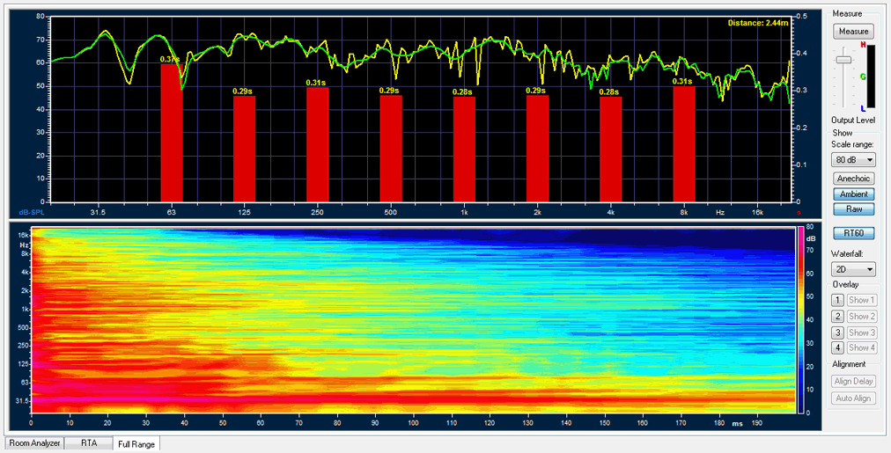The height and width of the screenshot is (453, 891).
Task: Click the output level meter
Action: tap(872, 77)
